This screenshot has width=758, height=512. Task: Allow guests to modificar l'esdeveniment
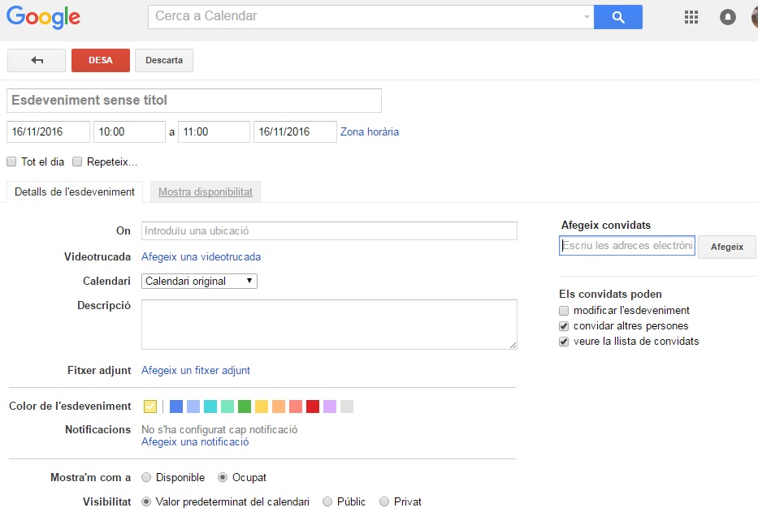(x=564, y=311)
